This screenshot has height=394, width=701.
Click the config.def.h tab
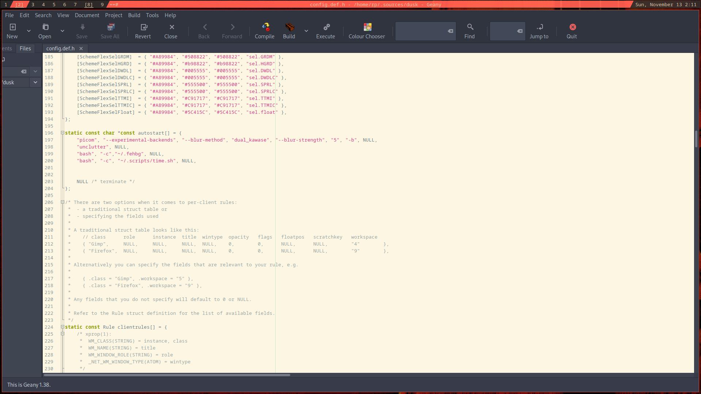60,48
